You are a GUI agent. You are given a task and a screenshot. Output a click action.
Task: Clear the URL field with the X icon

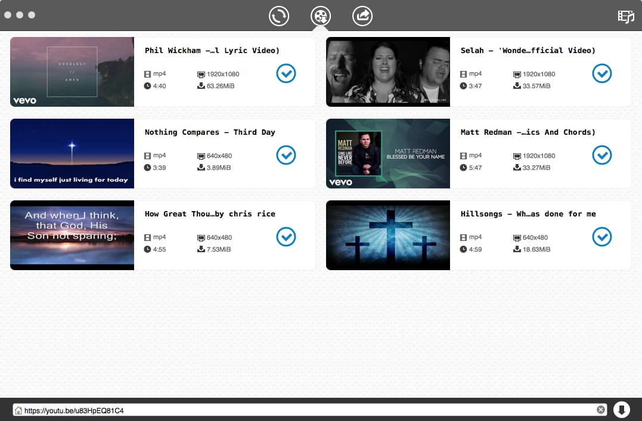(x=601, y=410)
